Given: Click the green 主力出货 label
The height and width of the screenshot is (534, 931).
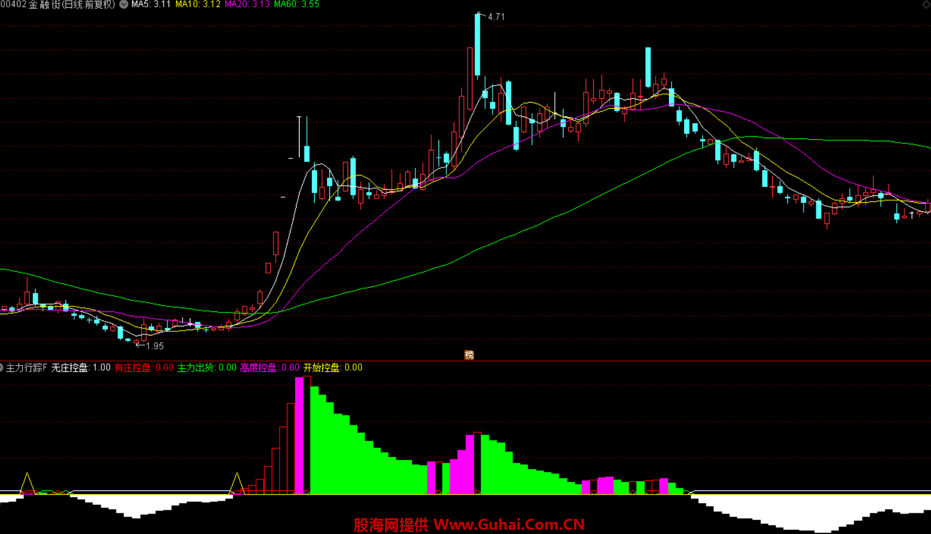Looking at the screenshot, I should (206, 368).
